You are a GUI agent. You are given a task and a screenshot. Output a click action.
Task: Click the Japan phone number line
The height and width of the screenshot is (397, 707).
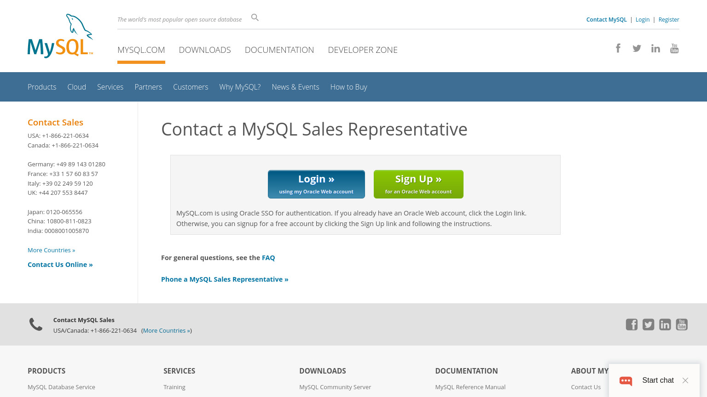[x=55, y=212]
